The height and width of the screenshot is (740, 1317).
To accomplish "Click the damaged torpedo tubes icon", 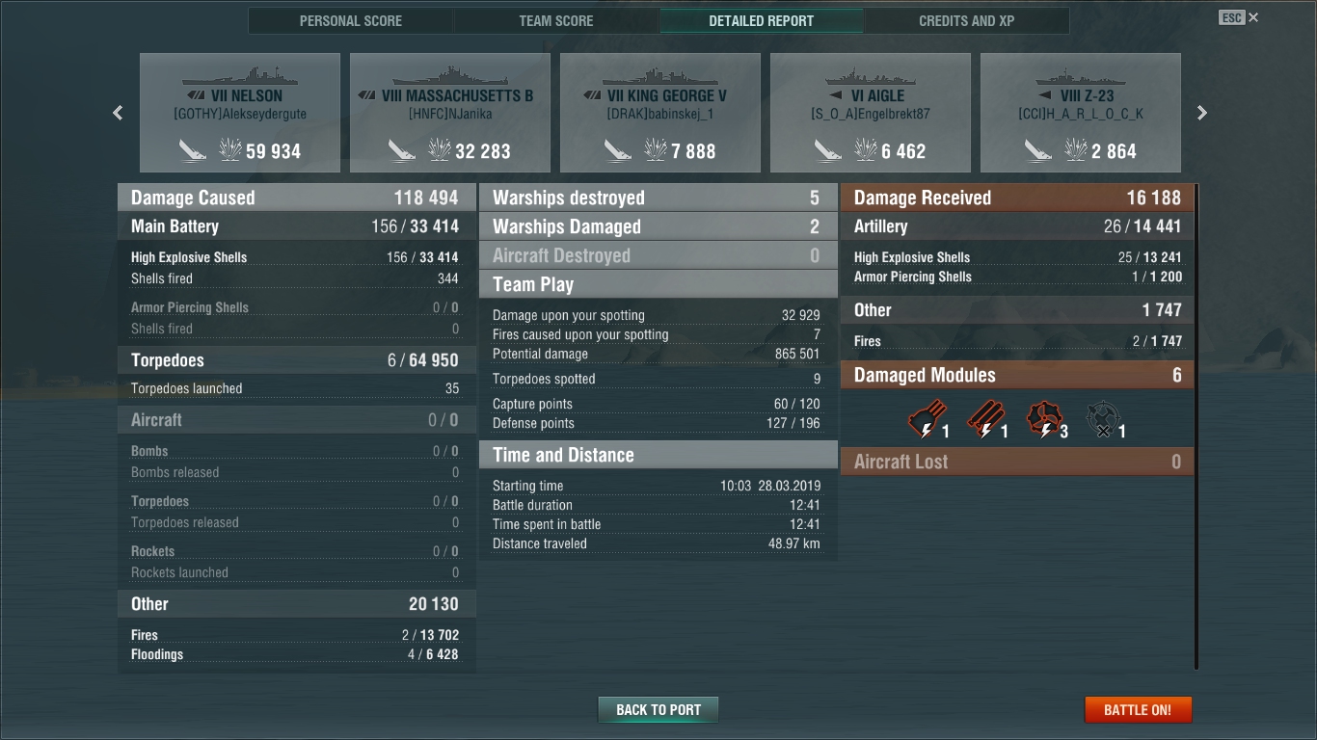I will point(985,420).
